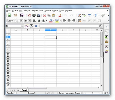Save the document with floppy icon
The width and height of the screenshot is (115, 100).
pos(22,15)
